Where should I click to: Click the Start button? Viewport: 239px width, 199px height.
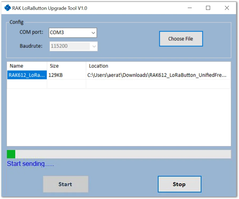(66, 184)
